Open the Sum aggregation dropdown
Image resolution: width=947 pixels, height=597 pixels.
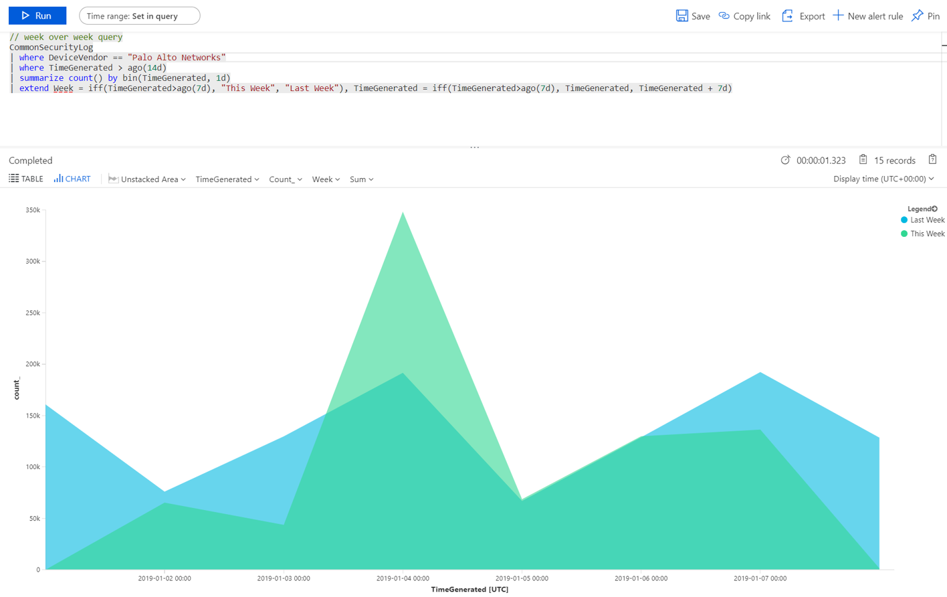[x=360, y=179]
